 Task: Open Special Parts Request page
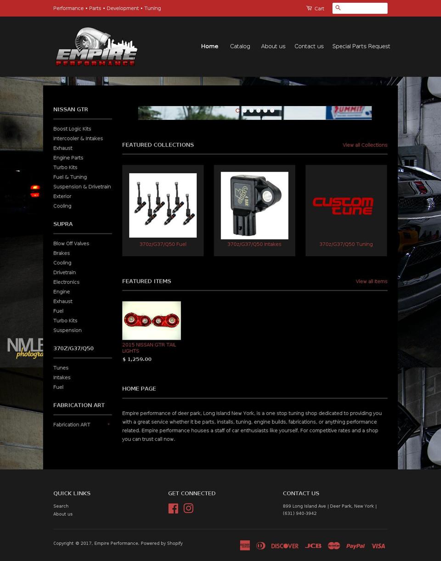click(x=361, y=46)
